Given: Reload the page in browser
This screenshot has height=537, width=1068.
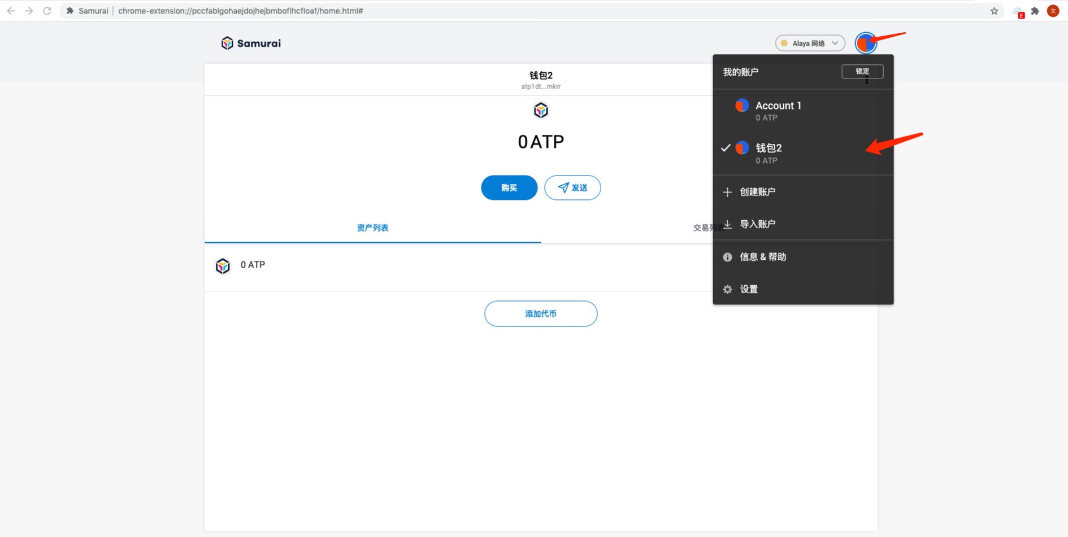Looking at the screenshot, I should [47, 11].
